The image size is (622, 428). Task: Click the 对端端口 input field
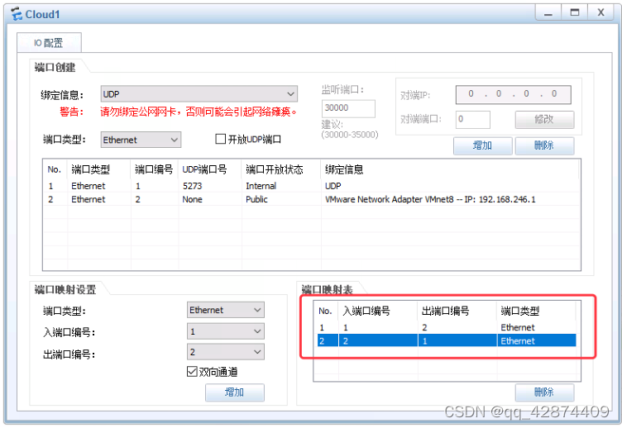tap(473, 119)
